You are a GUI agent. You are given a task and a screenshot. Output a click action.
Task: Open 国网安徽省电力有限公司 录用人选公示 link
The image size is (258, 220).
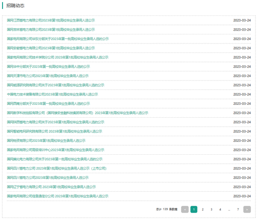(51, 48)
